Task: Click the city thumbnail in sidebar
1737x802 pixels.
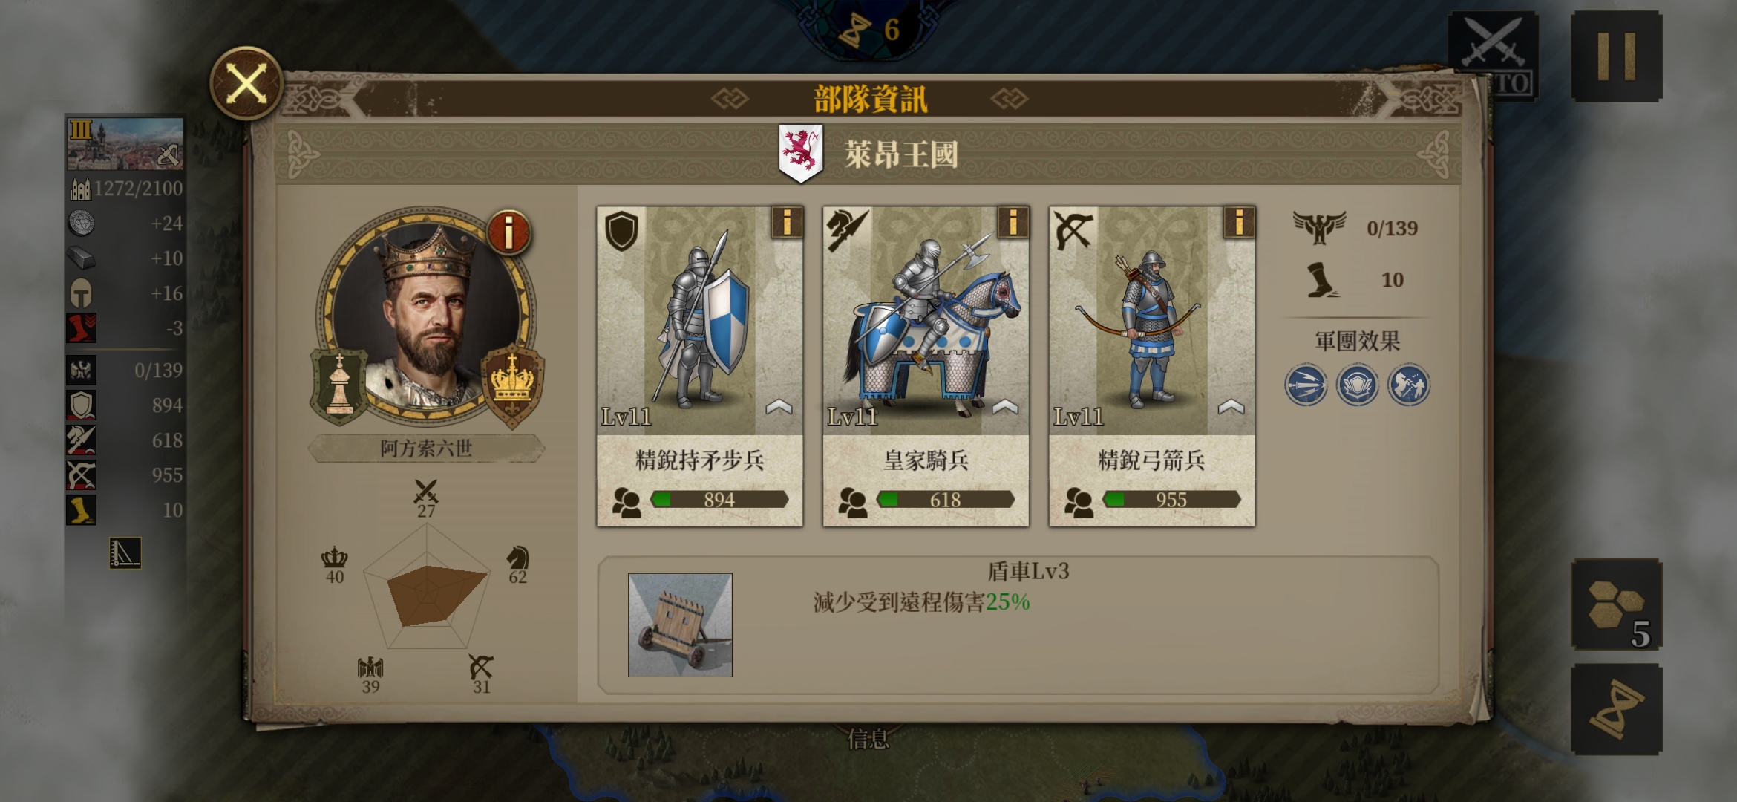Action: (125, 144)
